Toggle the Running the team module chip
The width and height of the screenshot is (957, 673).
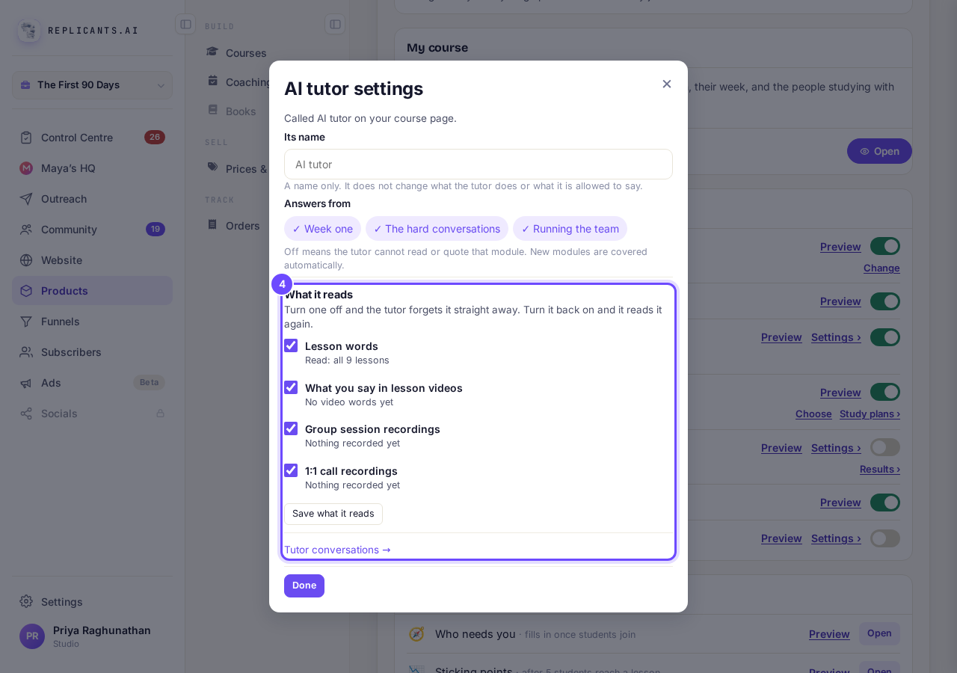pos(570,229)
